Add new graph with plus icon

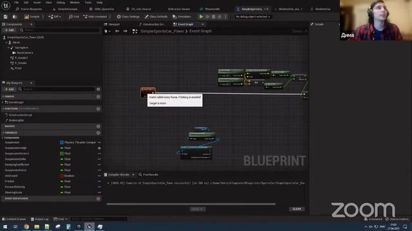tap(98, 97)
